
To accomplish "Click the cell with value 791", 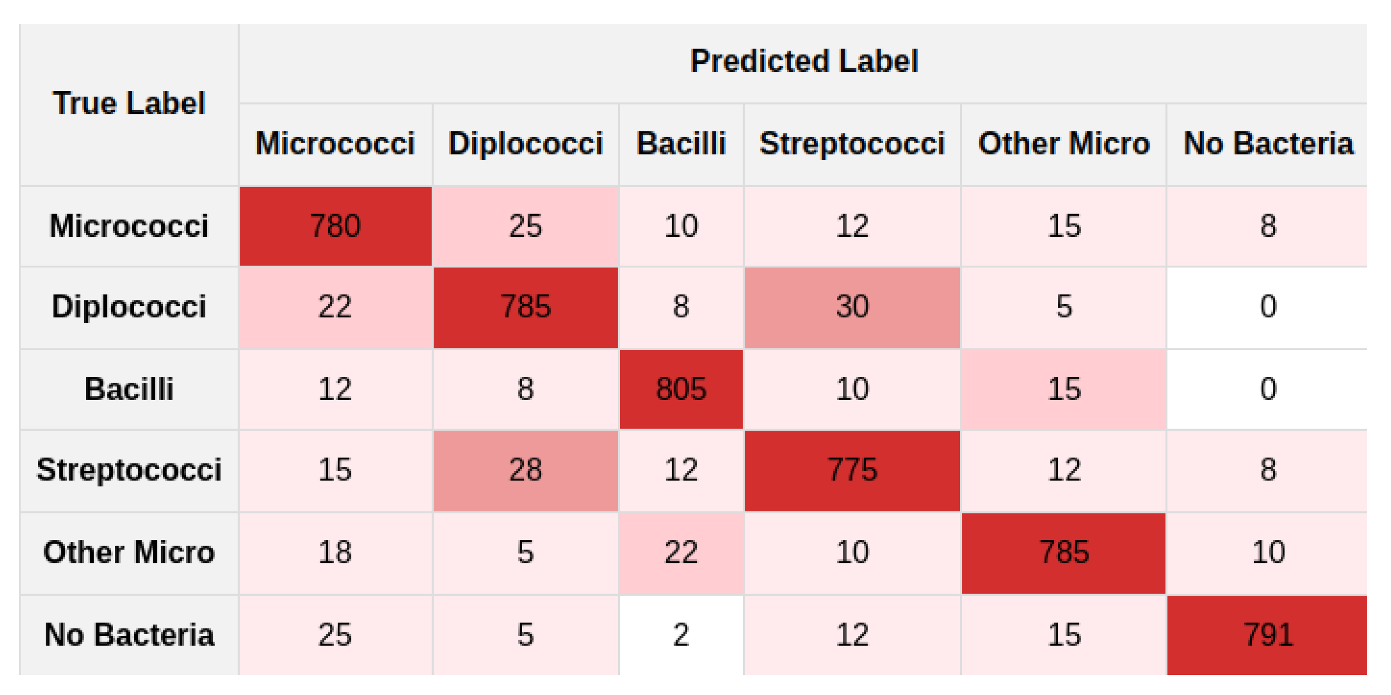I will (1268, 635).
